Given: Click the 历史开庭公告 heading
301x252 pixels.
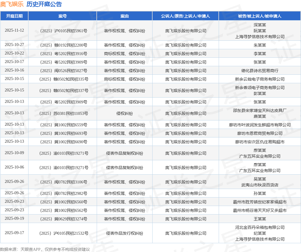Looking at the screenshot, I should (44, 4).
